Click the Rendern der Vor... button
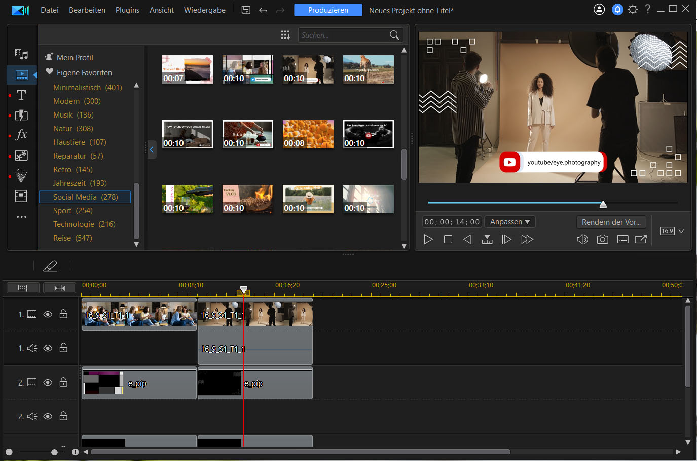697x461 pixels. tap(611, 222)
